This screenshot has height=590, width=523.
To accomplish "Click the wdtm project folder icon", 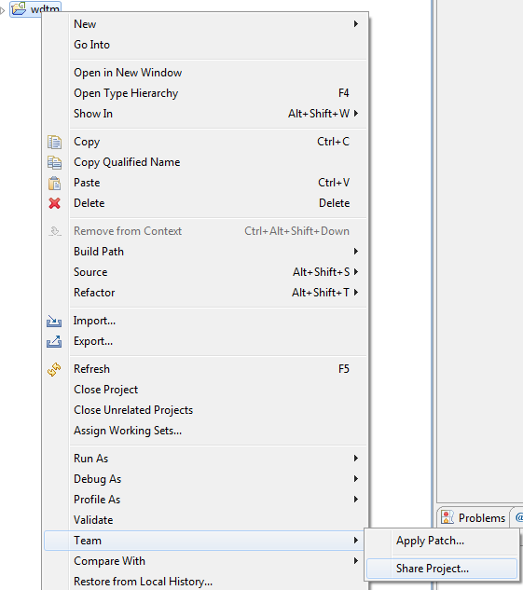I will 19,8.
